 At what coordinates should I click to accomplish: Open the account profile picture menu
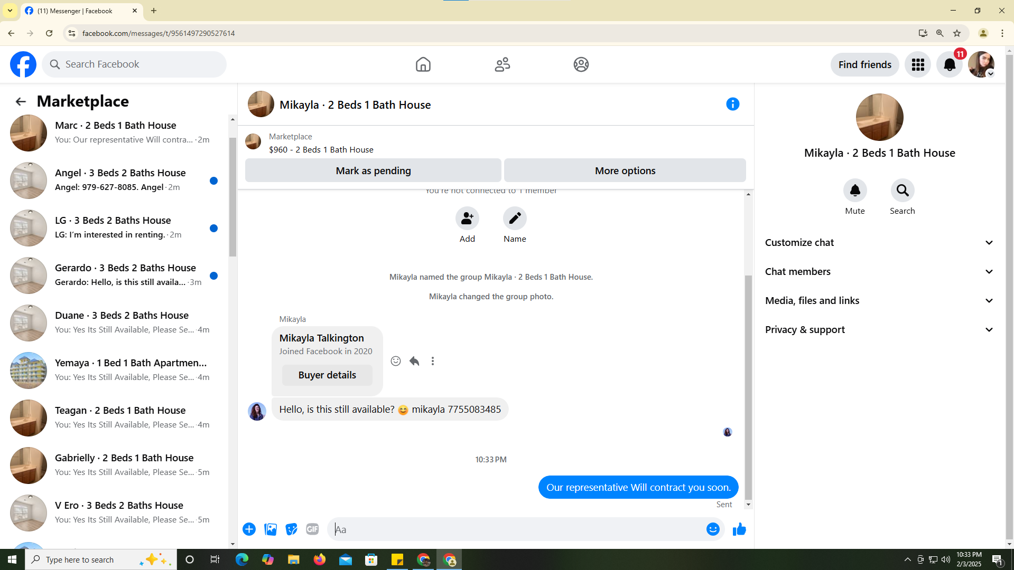pyautogui.click(x=981, y=64)
